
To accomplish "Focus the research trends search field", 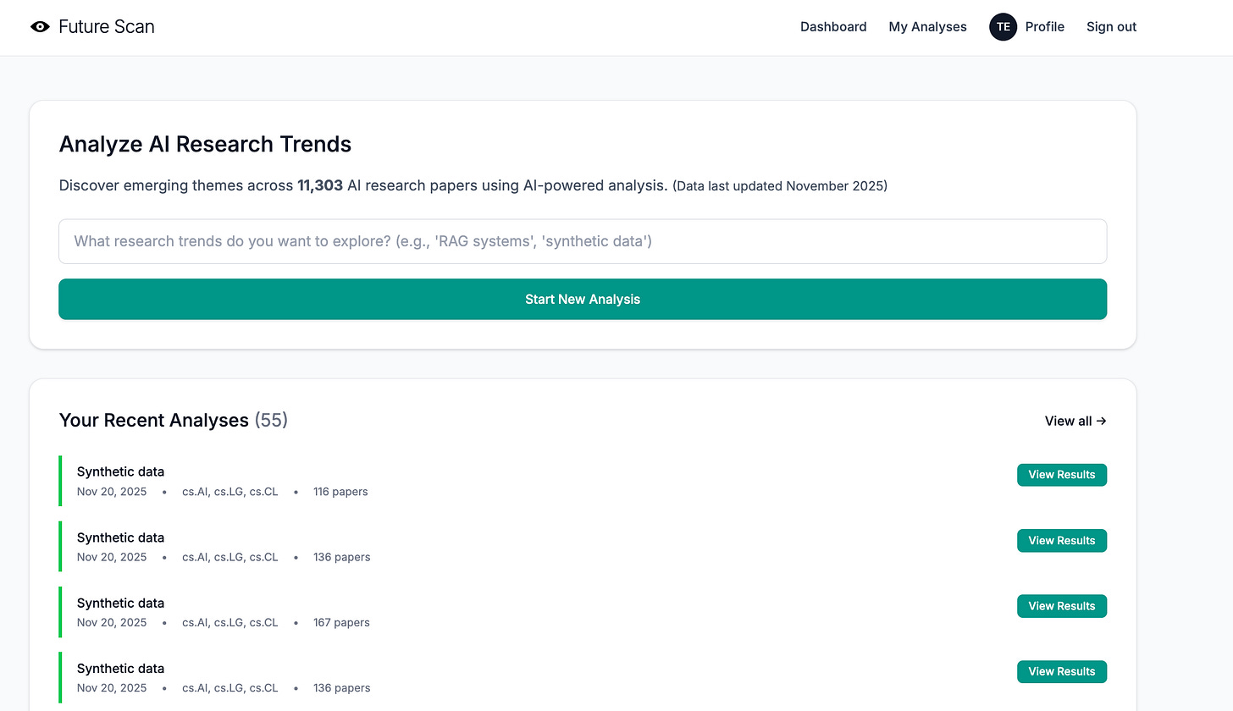I will coord(583,241).
